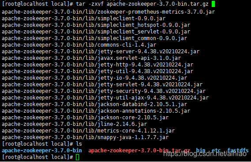Select the simpleclient_servlet-0.9.0.jar line
Screen dimensions: 251x162
pos(96,32)
